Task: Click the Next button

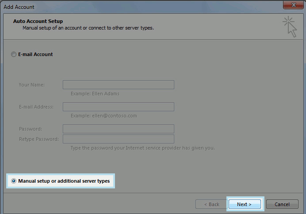Action: click(x=245, y=204)
